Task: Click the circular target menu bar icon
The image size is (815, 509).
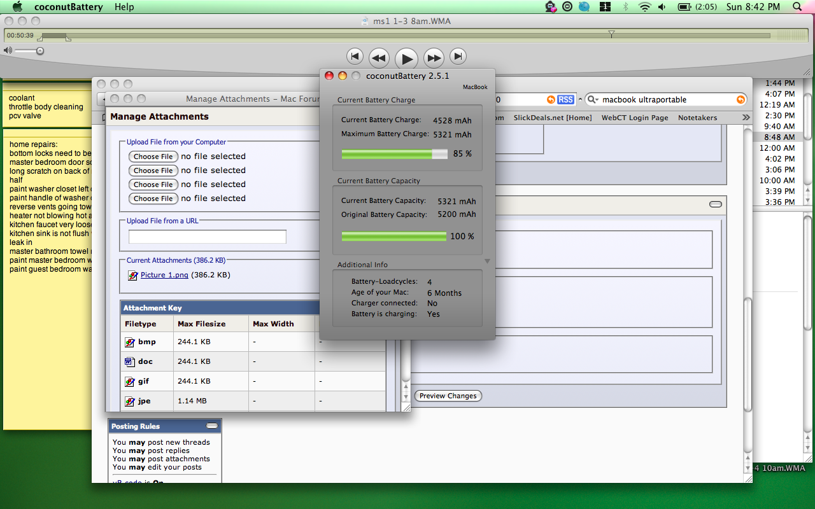Action: (x=567, y=7)
